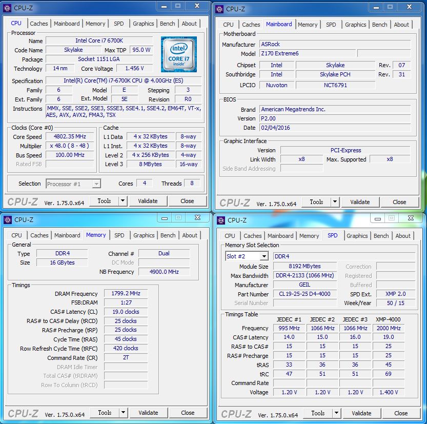Open the Tools dropdown arrow in the Memory window
Screen dimensions: 427x424
(124, 413)
